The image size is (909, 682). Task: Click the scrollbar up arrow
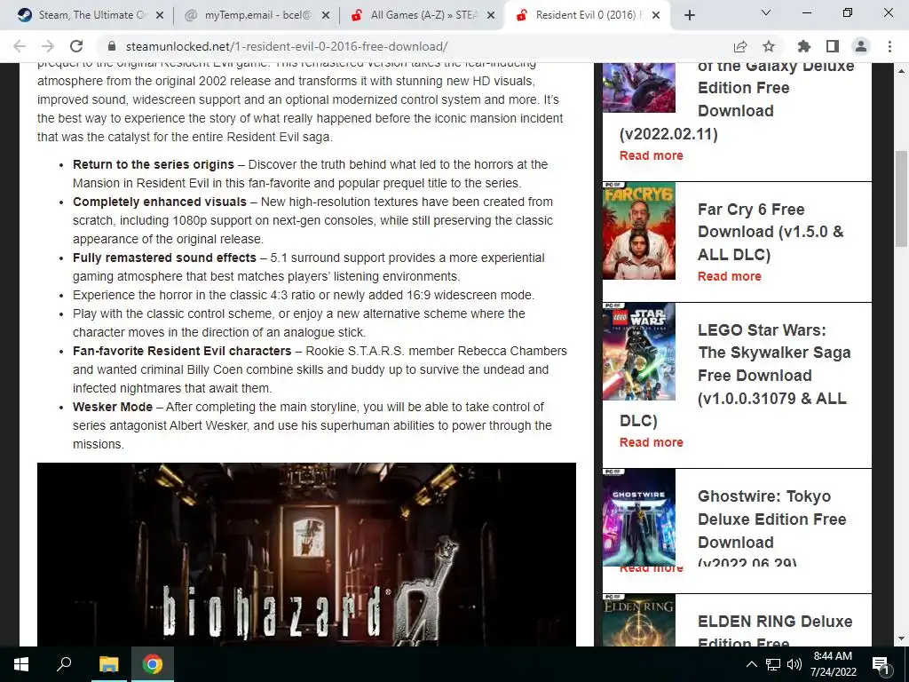[x=901, y=71]
